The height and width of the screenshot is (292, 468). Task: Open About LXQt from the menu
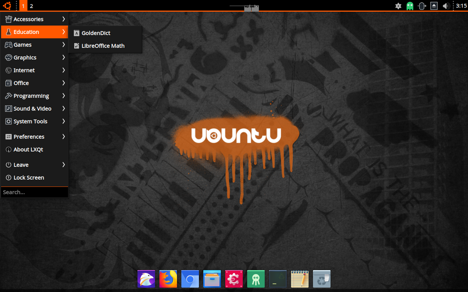click(x=35, y=149)
